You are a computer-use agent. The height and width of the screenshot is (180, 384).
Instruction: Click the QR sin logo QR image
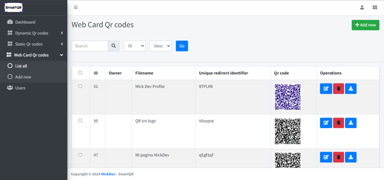pyautogui.click(x=287, y=131)
